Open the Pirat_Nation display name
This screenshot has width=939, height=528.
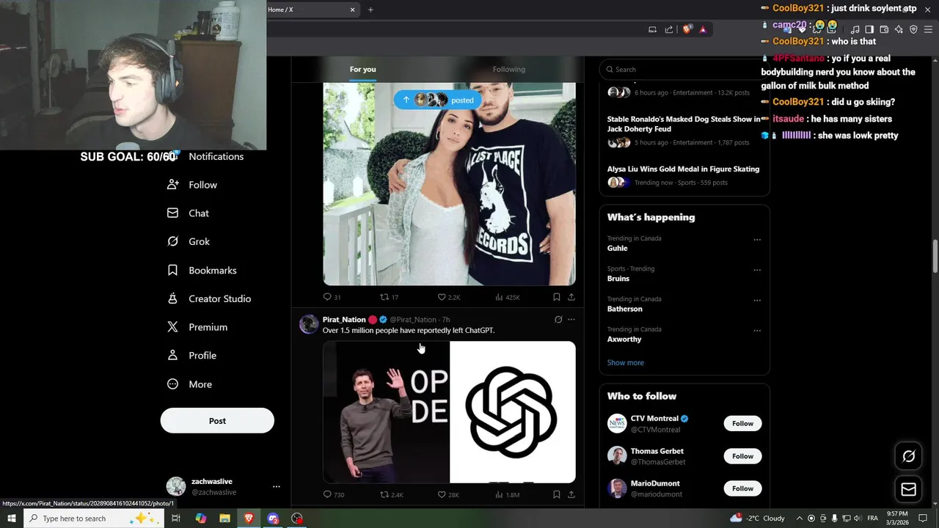(x=344, y=320)
